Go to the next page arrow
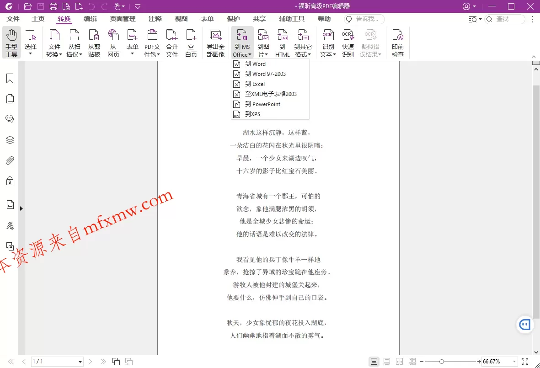540x368 pixels. pyautogui.click(x=90, y=362)
